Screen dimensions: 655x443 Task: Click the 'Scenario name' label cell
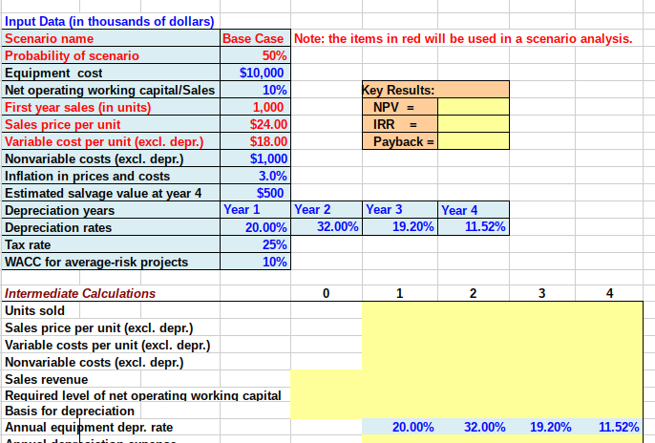coord(111,38)
